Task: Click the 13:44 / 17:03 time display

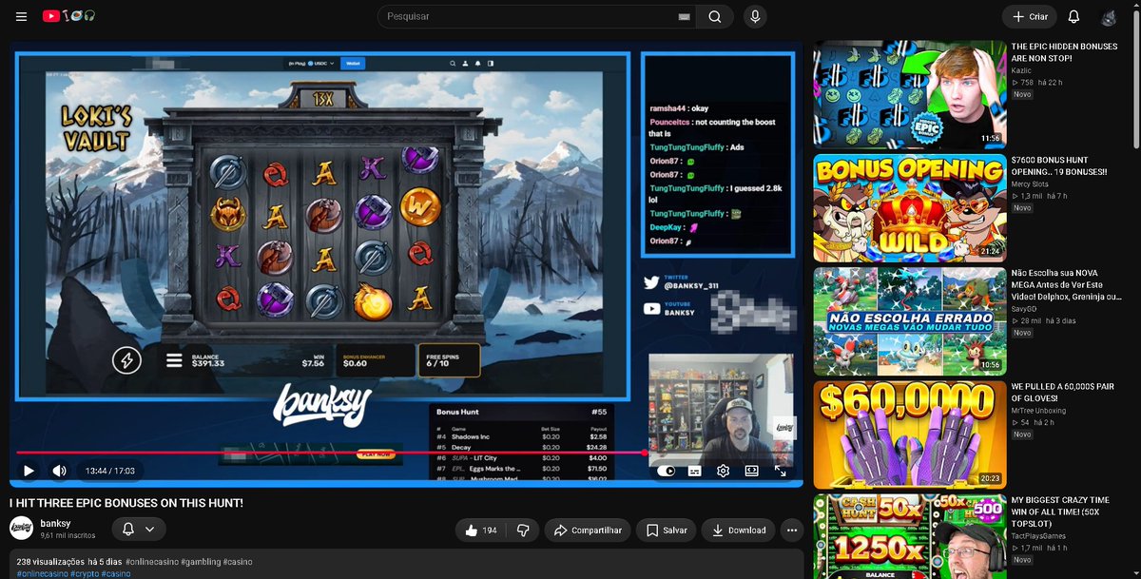Action: 109,471
